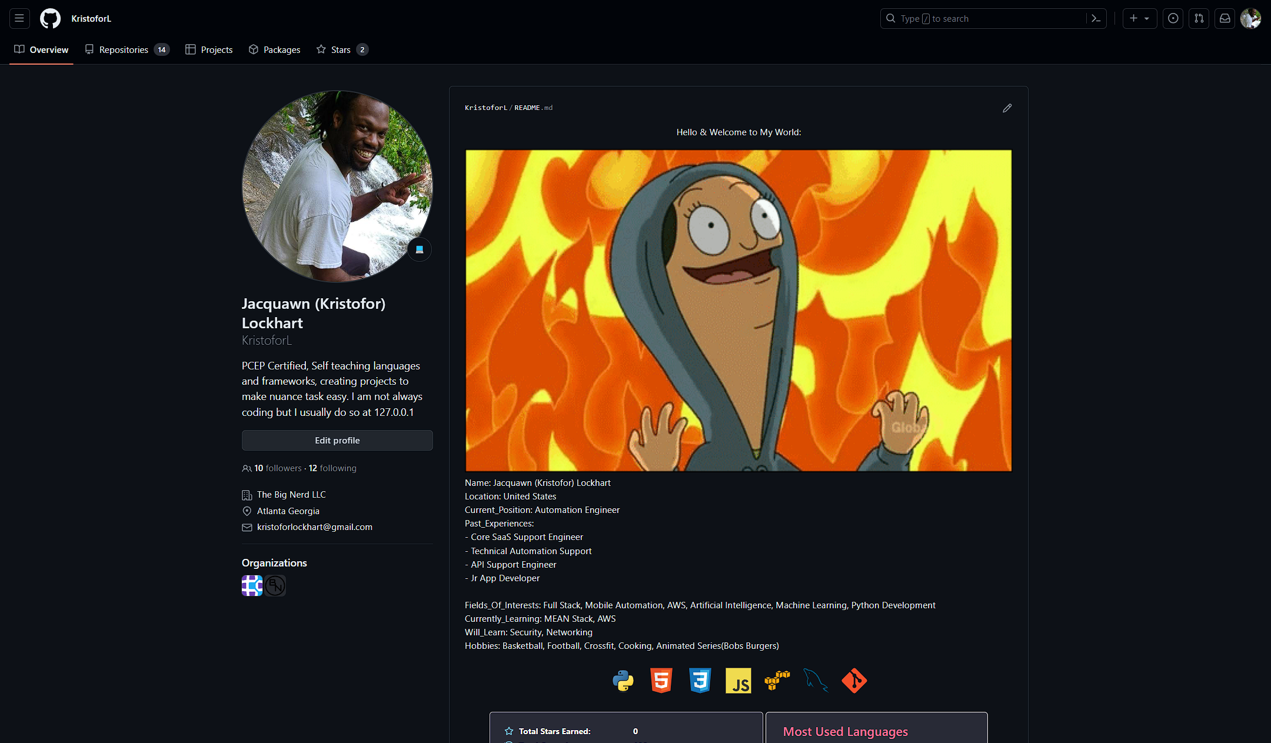Click the Total Stars Earned stats card
1271x743 pixels.
626,728
